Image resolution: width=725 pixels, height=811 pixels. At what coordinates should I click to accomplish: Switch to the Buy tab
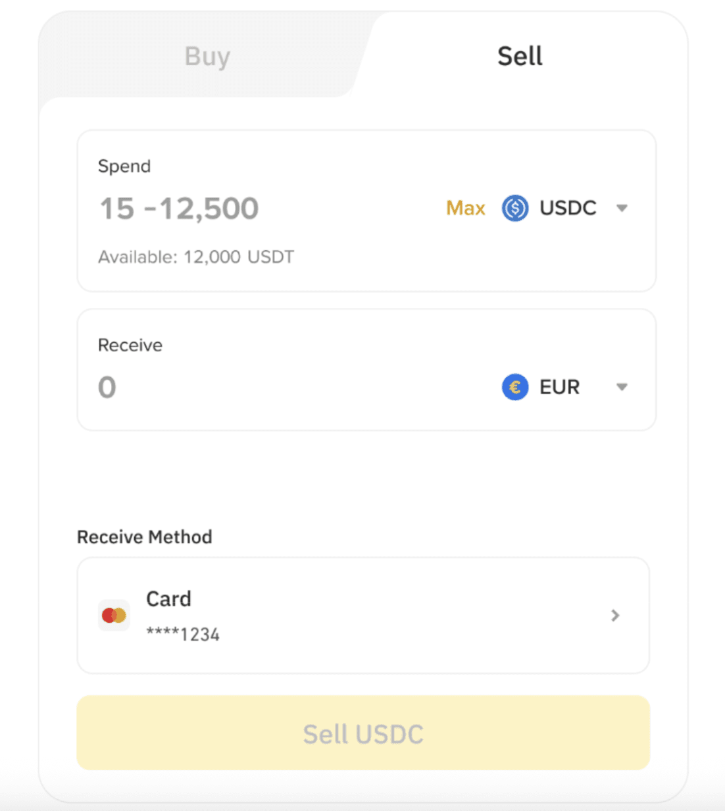(207, 57)
